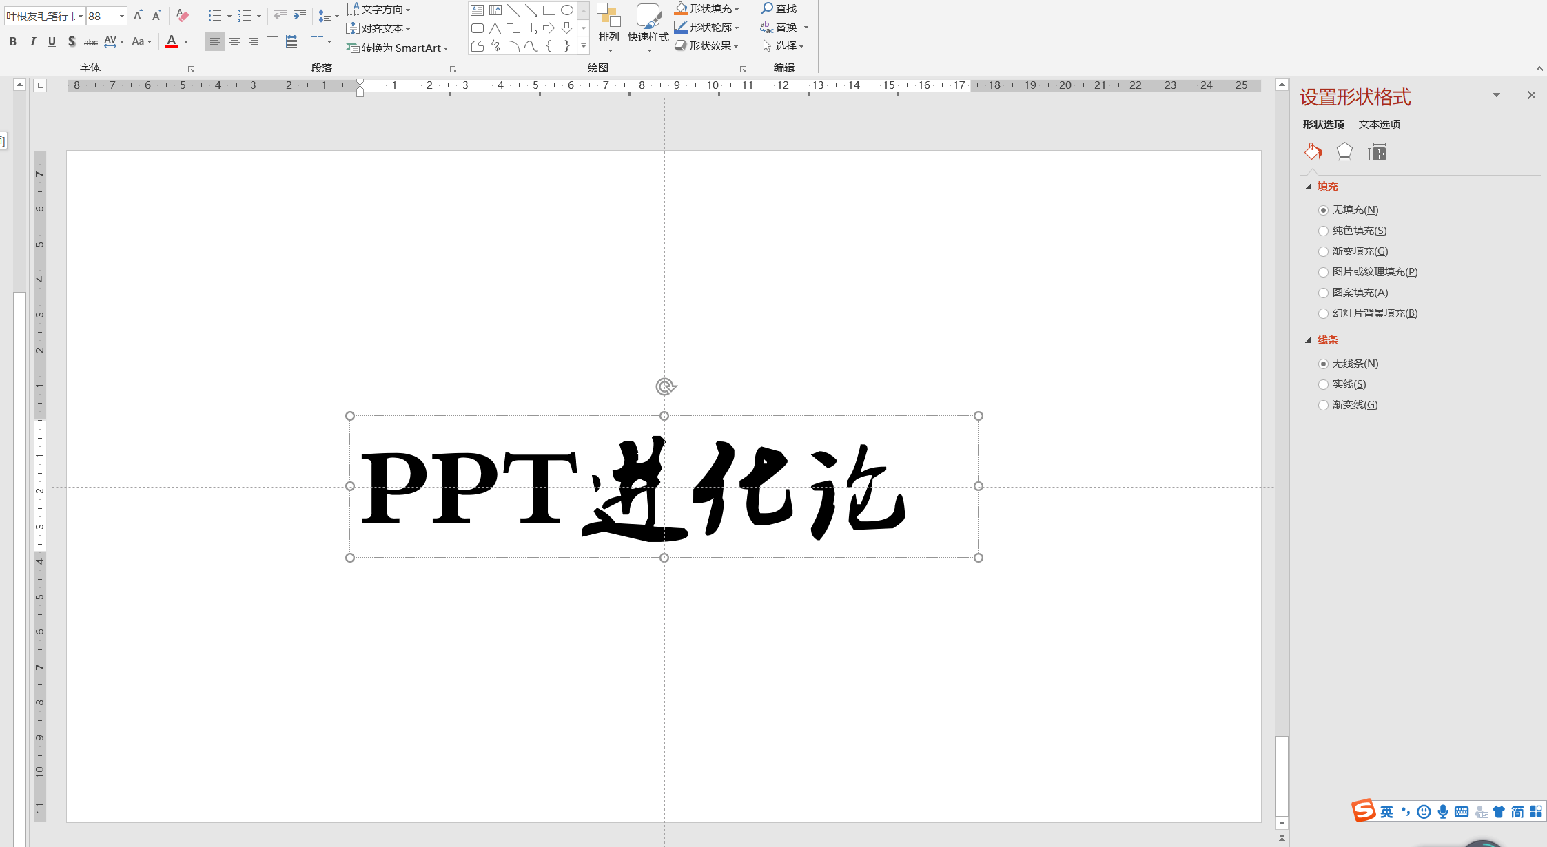The image size is (1547, 847).
Task: Toggle italic formatting
Action: (x=32, y=41)
